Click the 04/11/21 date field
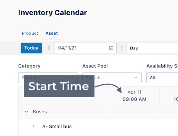Image resolution: width=178 pixels, height=136 pixels. pyautogui.click(x=85, y=48)
